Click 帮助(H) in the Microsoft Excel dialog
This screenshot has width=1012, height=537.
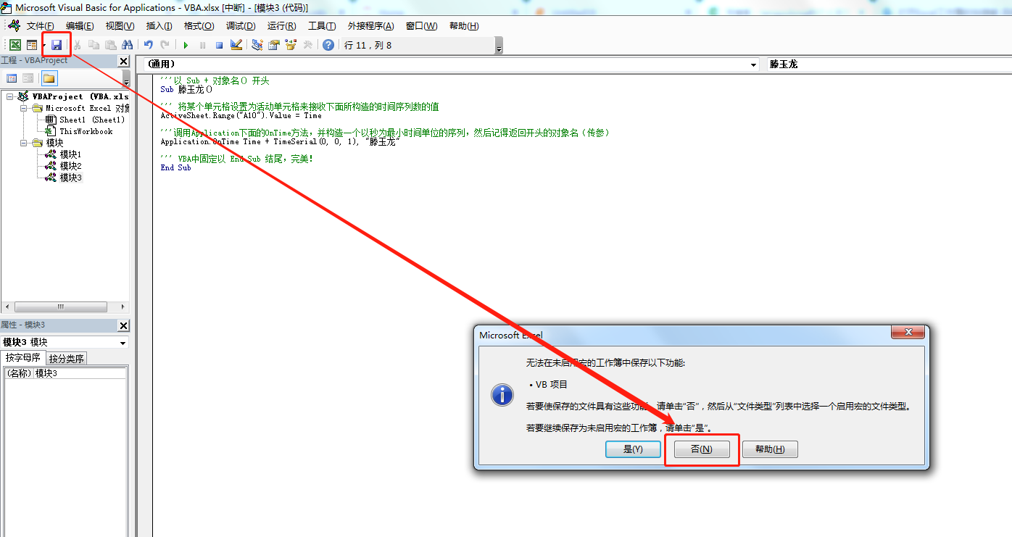coord(770,449)
